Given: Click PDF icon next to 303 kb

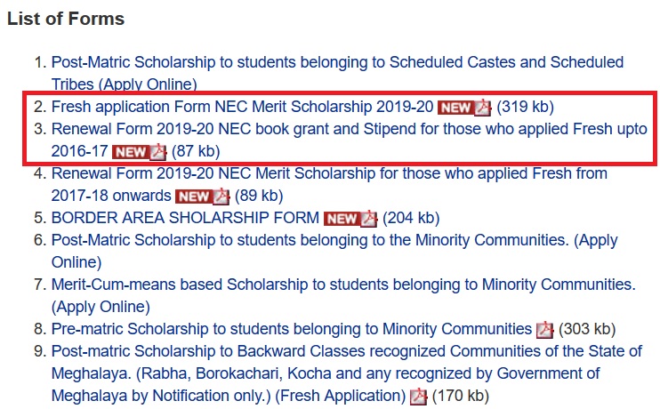Looking at the screenshot, I should coord(545,329).
